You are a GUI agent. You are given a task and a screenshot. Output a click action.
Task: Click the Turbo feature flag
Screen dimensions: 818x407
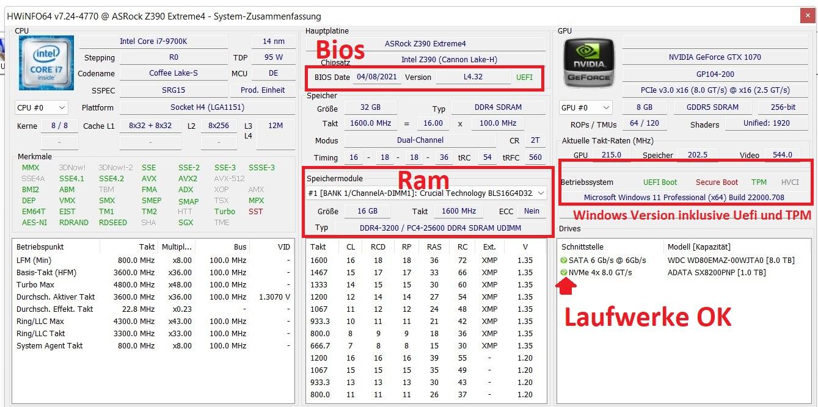(224, 212)
